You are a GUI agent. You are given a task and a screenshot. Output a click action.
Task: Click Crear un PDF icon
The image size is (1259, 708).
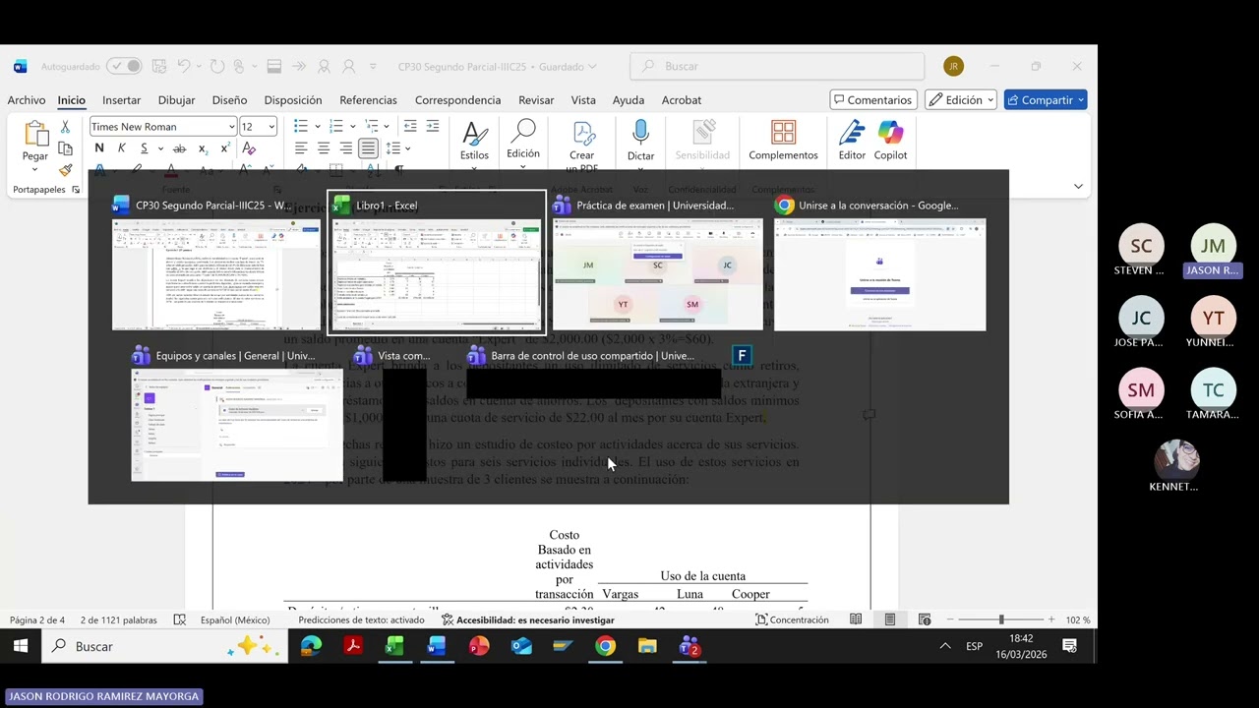click(x=582, y=145)
